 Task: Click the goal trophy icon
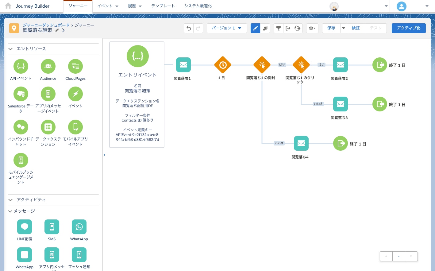(x=278, y=28)
